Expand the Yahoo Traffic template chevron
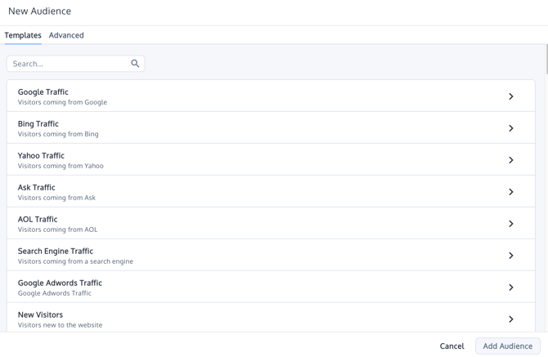Screen dimensions: 548x357 511,160
